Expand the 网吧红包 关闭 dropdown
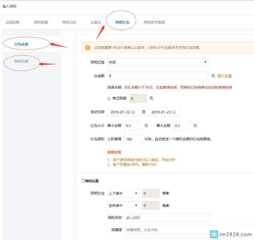254x240 pixels. [157, 62]
